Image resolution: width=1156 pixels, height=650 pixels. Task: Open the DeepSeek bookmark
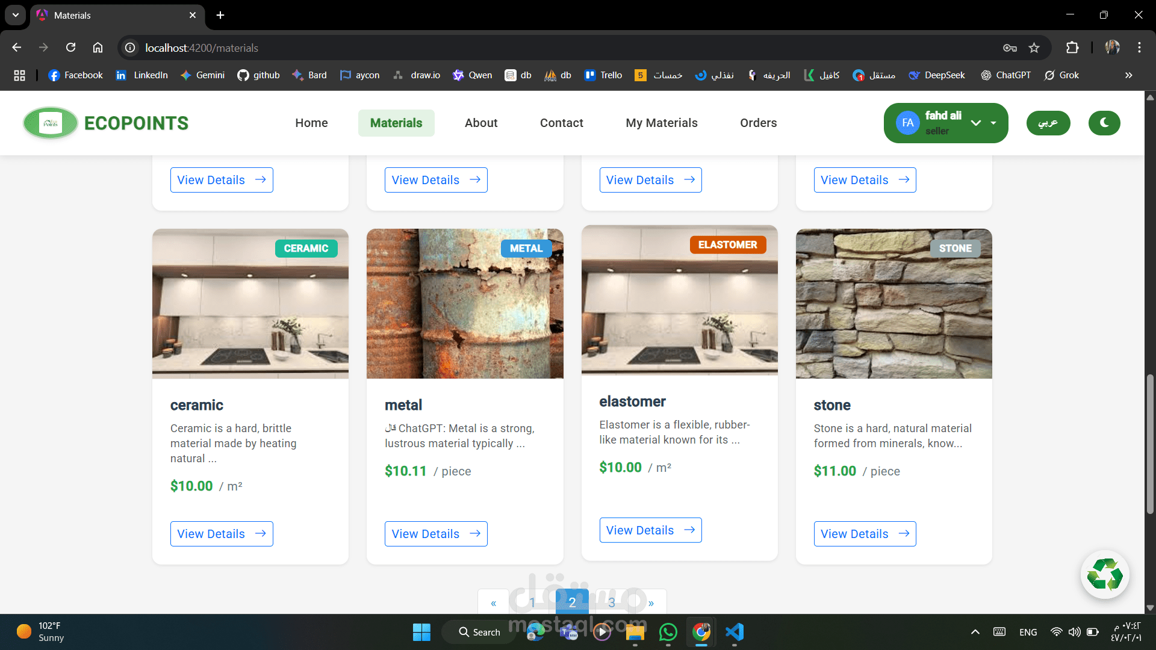(x=937, y=75)
